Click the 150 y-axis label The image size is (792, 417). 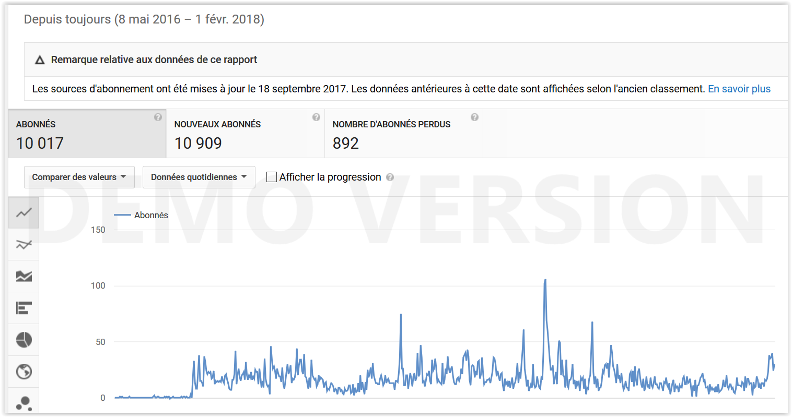pos(98,230)
